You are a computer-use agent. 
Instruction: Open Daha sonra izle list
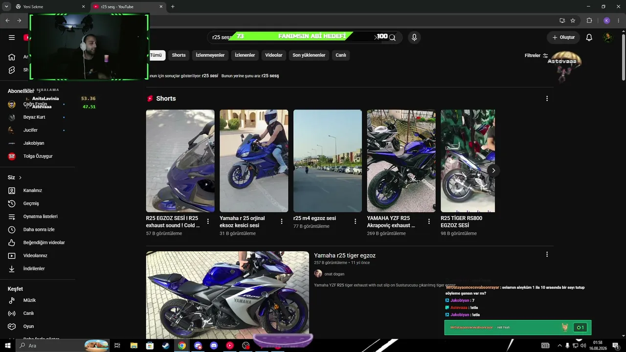tap(38, 230)
